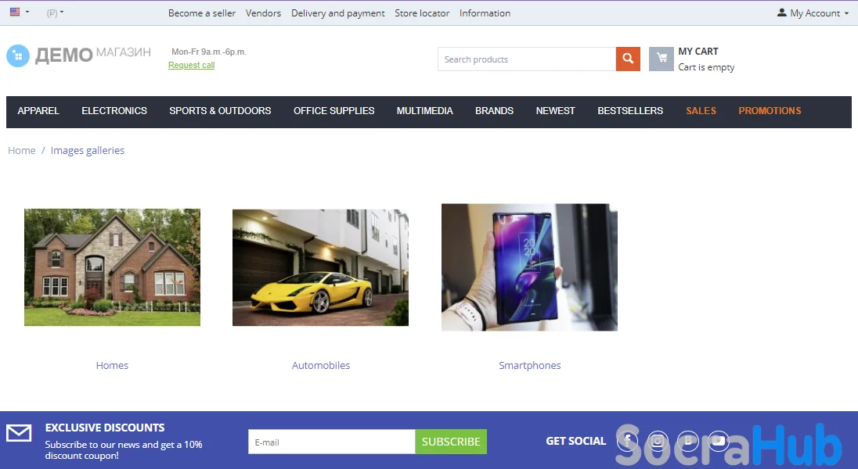Open the Apparel menu category
Screen dimensions: 858x469
click(x=38, y=111)
